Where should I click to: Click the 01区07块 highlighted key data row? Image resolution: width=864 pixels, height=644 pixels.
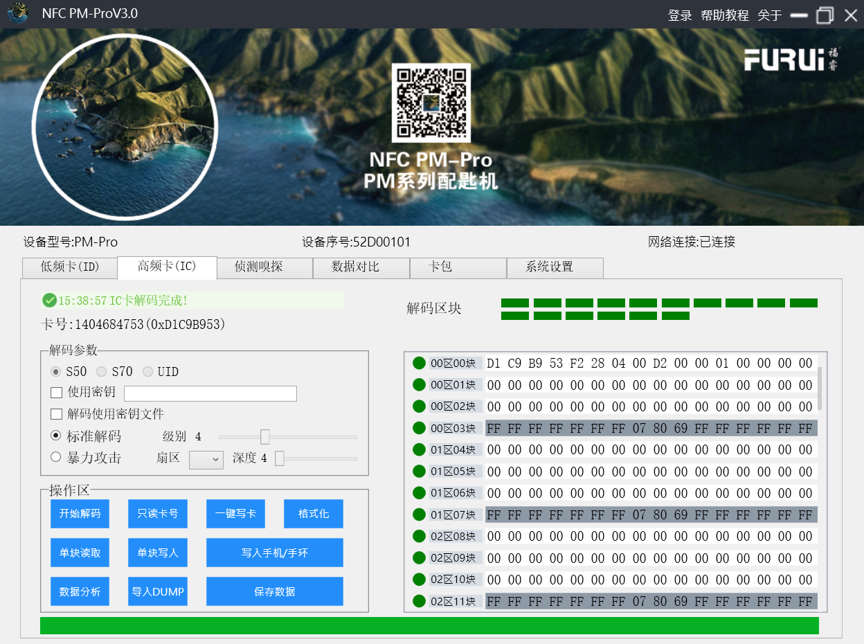tap(651, 515)
